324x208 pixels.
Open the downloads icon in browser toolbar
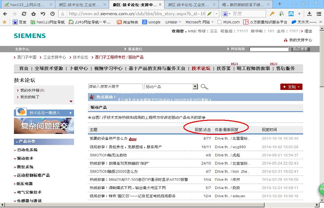(x=309, y=14)
